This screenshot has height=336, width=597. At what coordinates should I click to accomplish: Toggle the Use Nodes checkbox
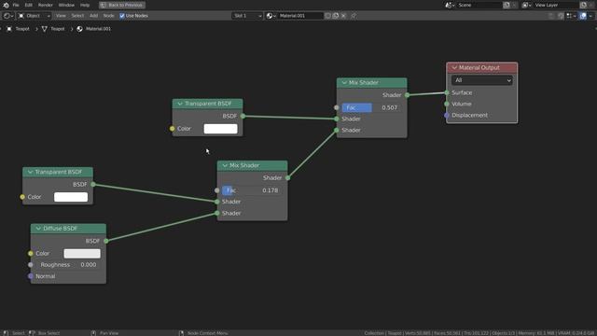[x=122, y=16]
